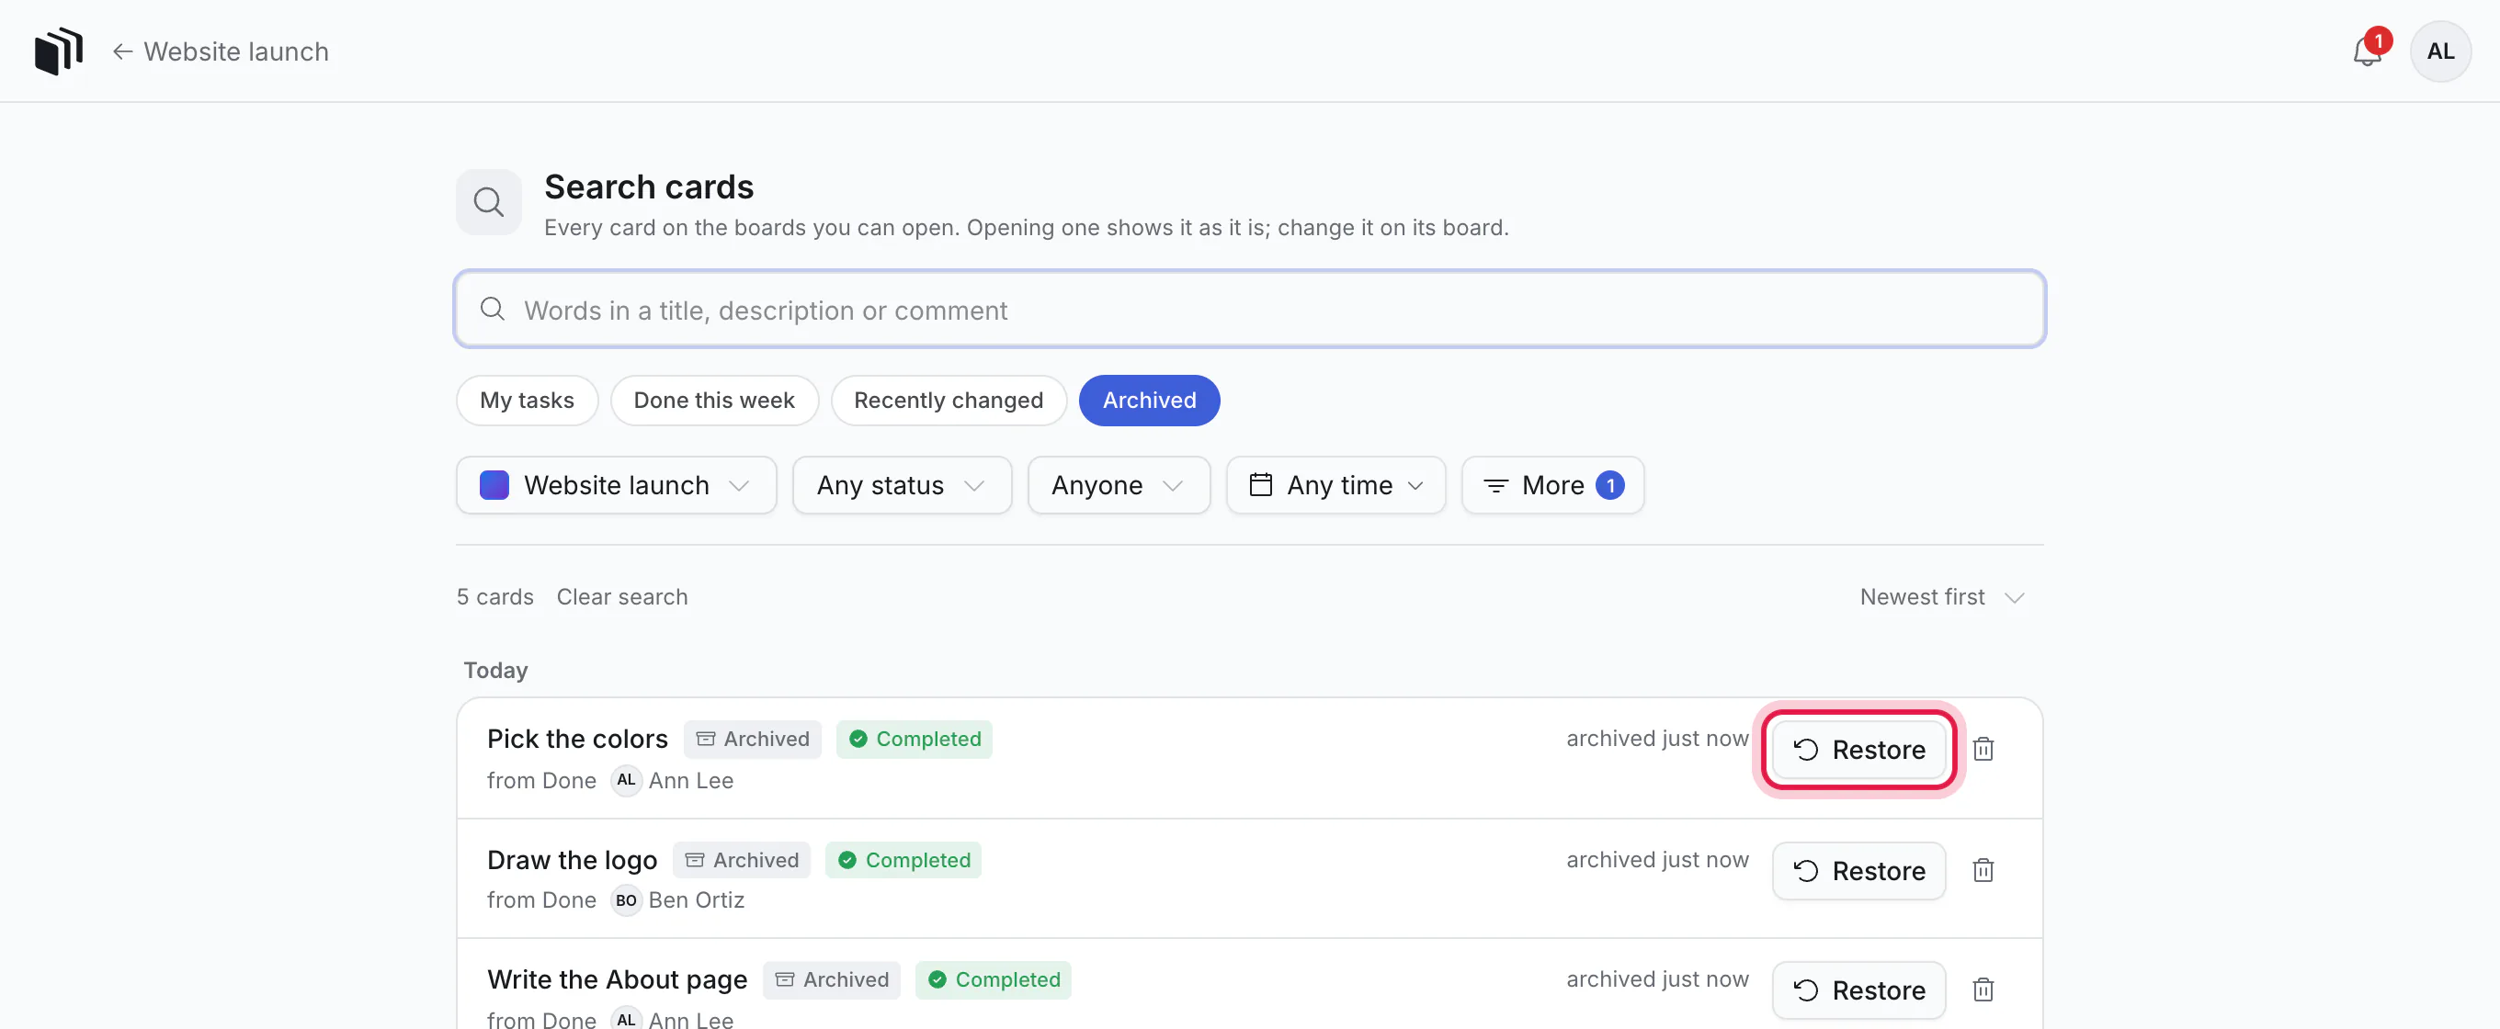
Task: Toggle off the Archived chip
Action: 1149,401
